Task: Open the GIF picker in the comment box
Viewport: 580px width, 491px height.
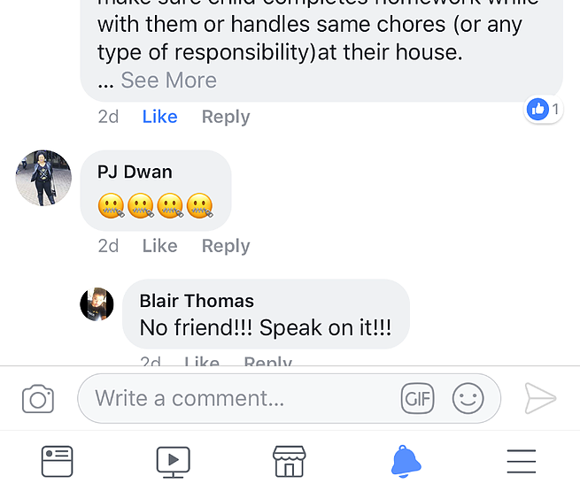Action: pos(418,398)
